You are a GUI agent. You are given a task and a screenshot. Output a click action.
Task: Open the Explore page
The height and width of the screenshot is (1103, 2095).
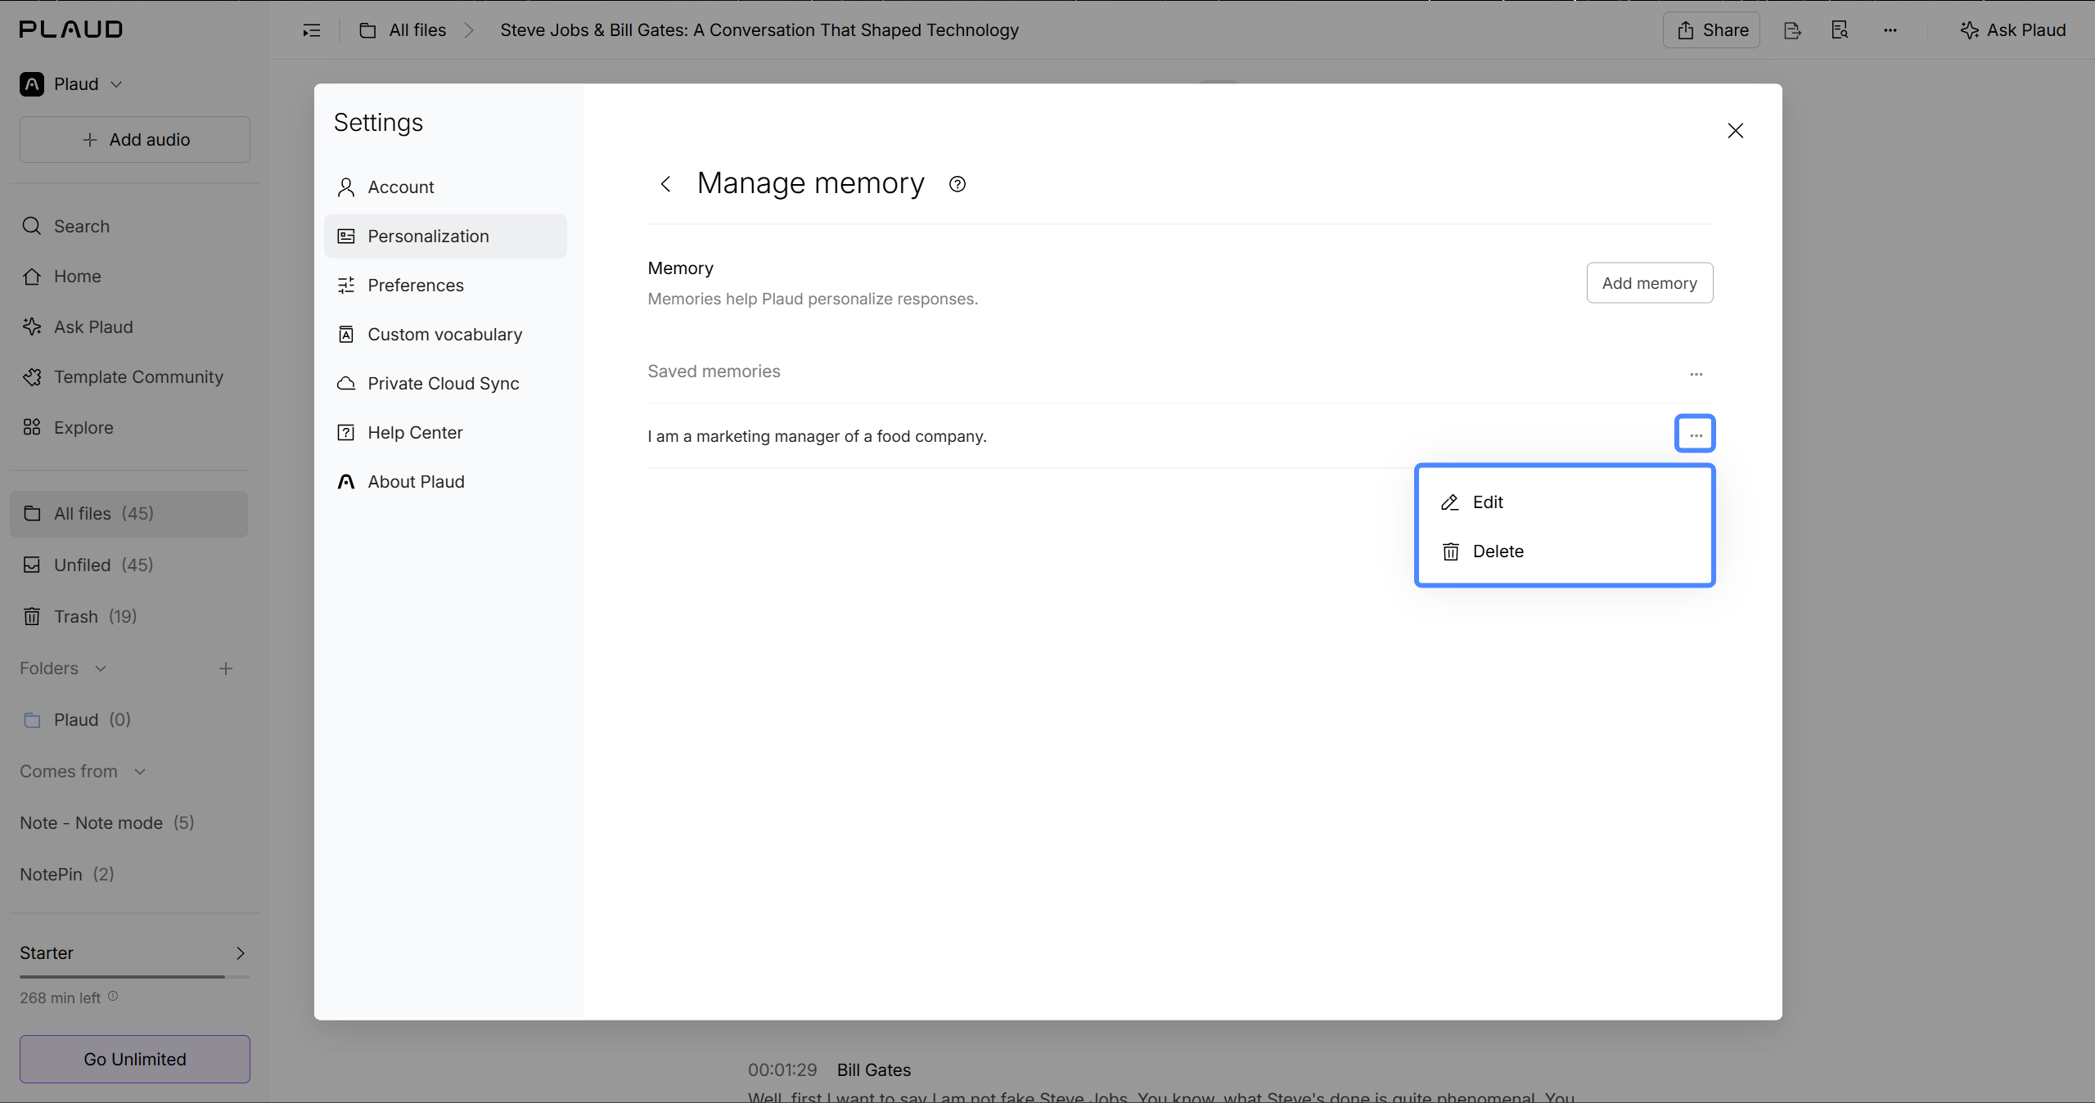tap(67, 428)
